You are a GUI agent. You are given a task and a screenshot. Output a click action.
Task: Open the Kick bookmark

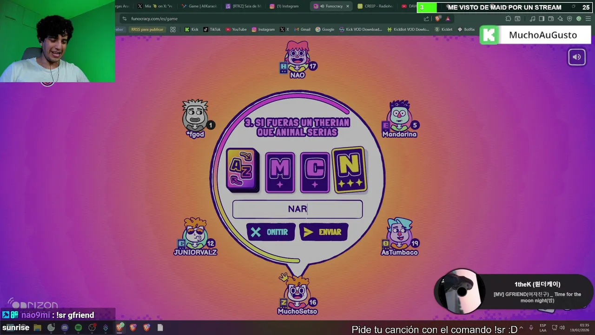192,29
